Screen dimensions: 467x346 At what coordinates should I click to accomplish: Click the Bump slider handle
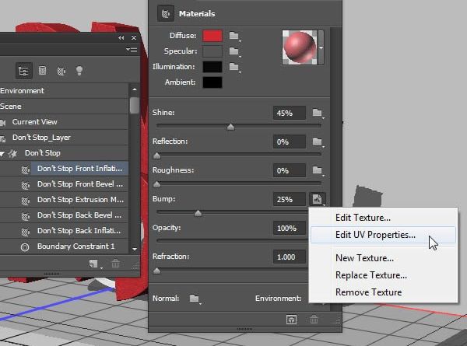pos(198,213)
